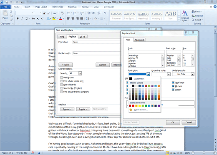Open the Format button menu

coord(67,109)
